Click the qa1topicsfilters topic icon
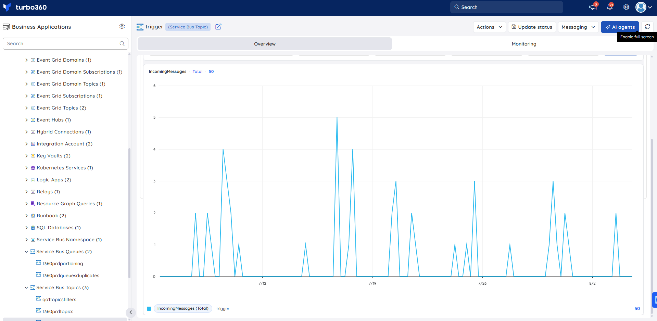 (38, 298)
